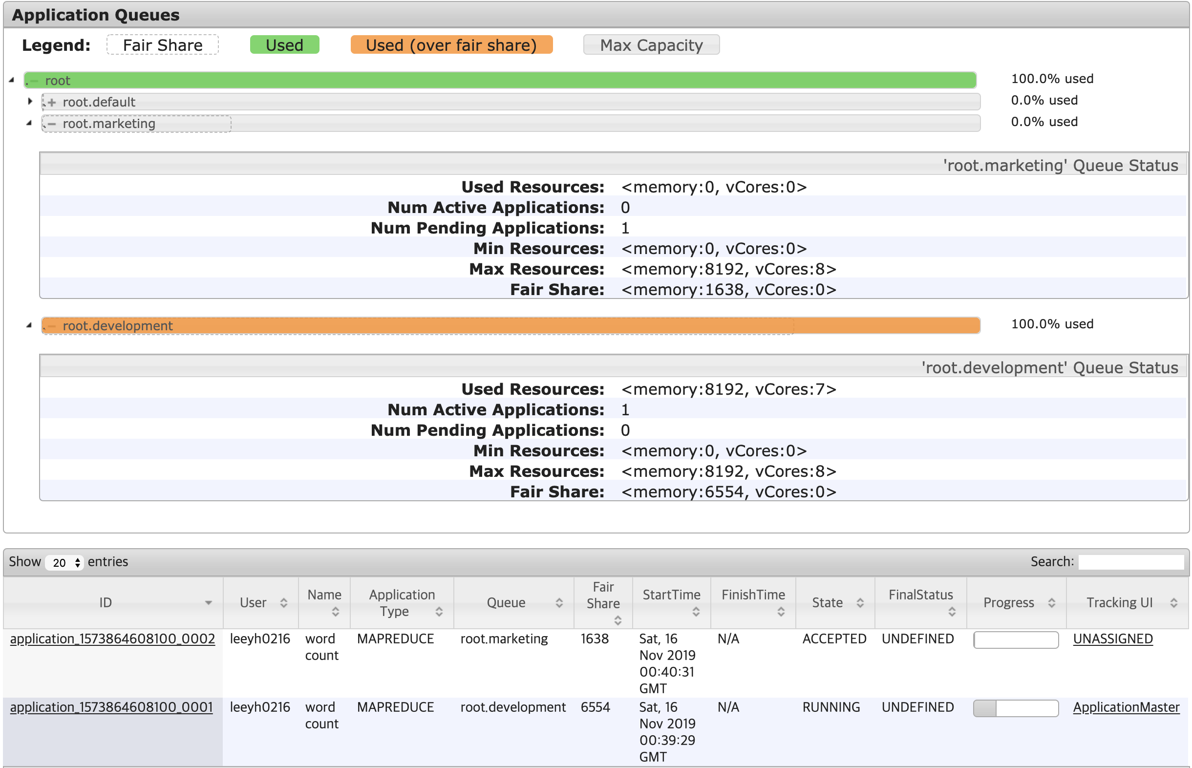Expand the root.default queue arrow
Screen dimensions: 1192x768
point(30,101)
